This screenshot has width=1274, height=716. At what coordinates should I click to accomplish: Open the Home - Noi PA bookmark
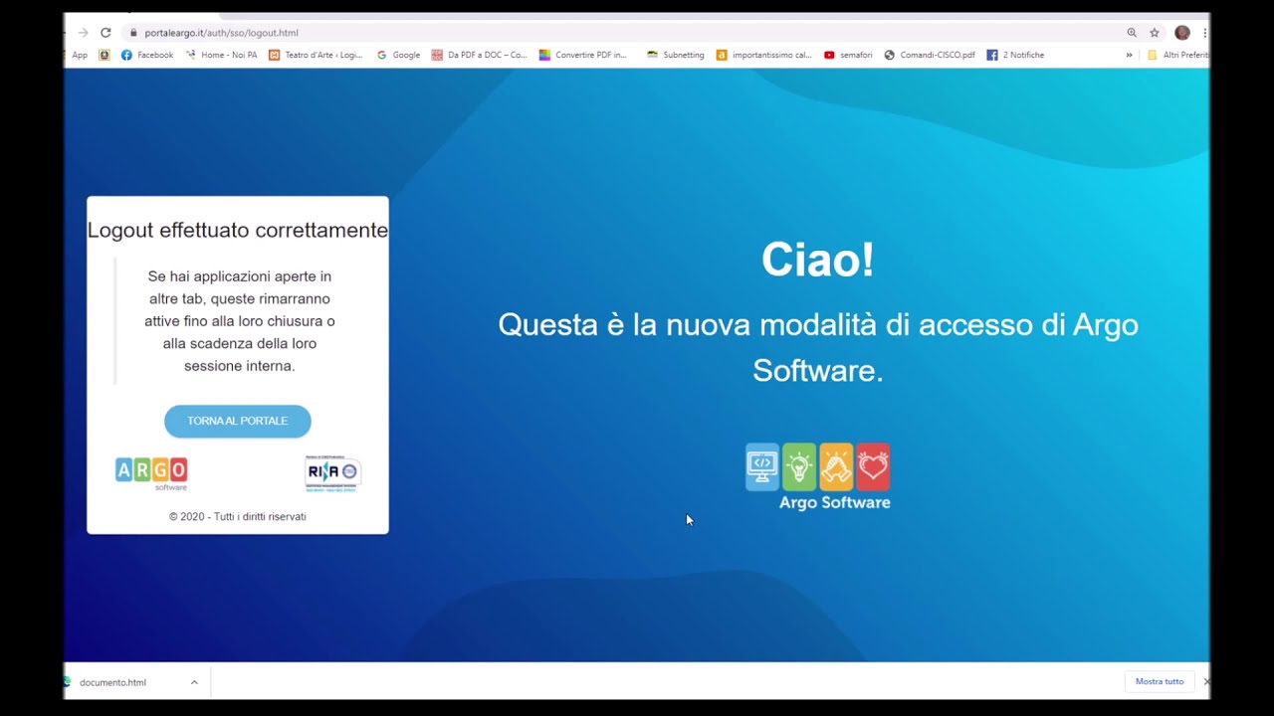point(221,55)
